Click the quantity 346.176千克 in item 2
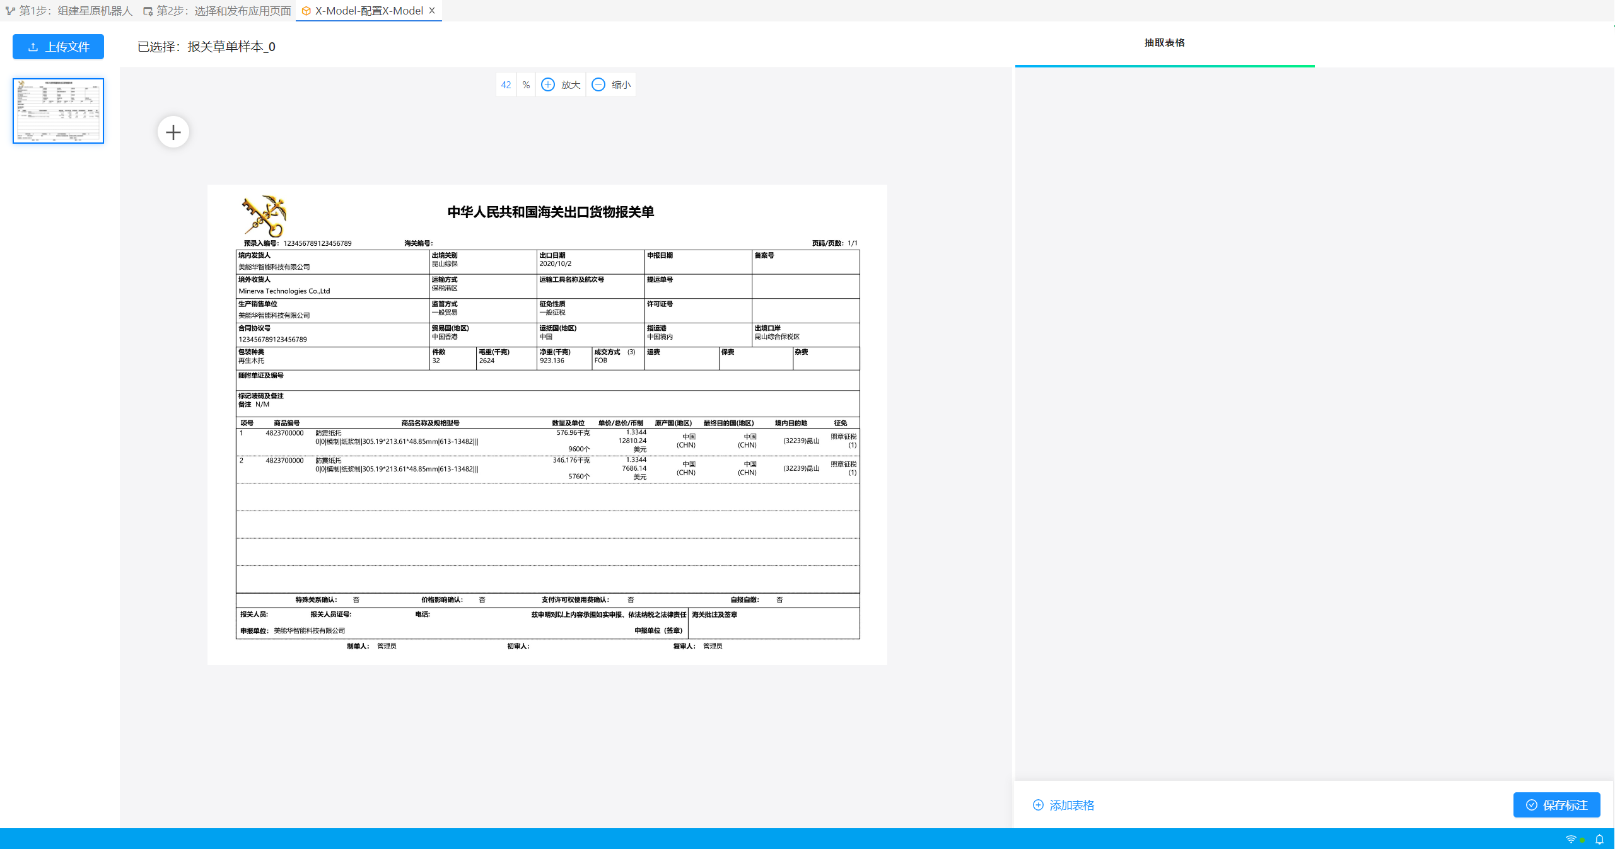This screenshot has width=1615, height=849. [x=571, y=461]
